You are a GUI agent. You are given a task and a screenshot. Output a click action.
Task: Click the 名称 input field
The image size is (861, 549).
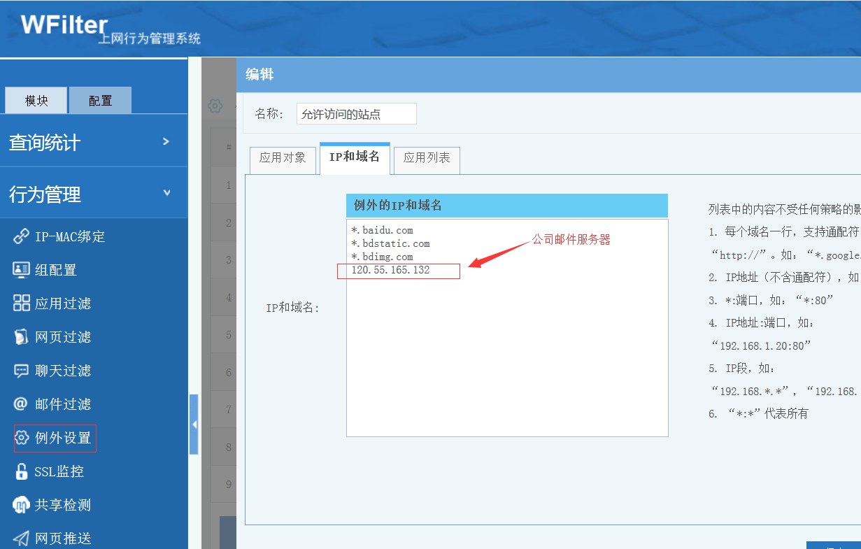coord(356,114)
